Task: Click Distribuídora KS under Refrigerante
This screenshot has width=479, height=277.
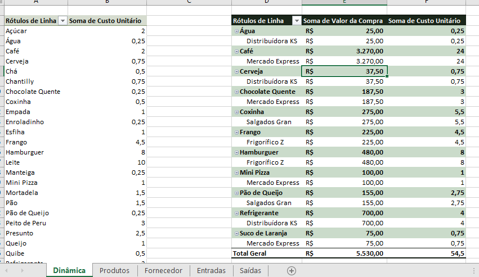Action: (x=267, y=223)
